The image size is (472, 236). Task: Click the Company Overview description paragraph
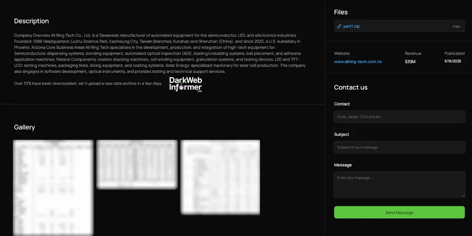[160, 53]
